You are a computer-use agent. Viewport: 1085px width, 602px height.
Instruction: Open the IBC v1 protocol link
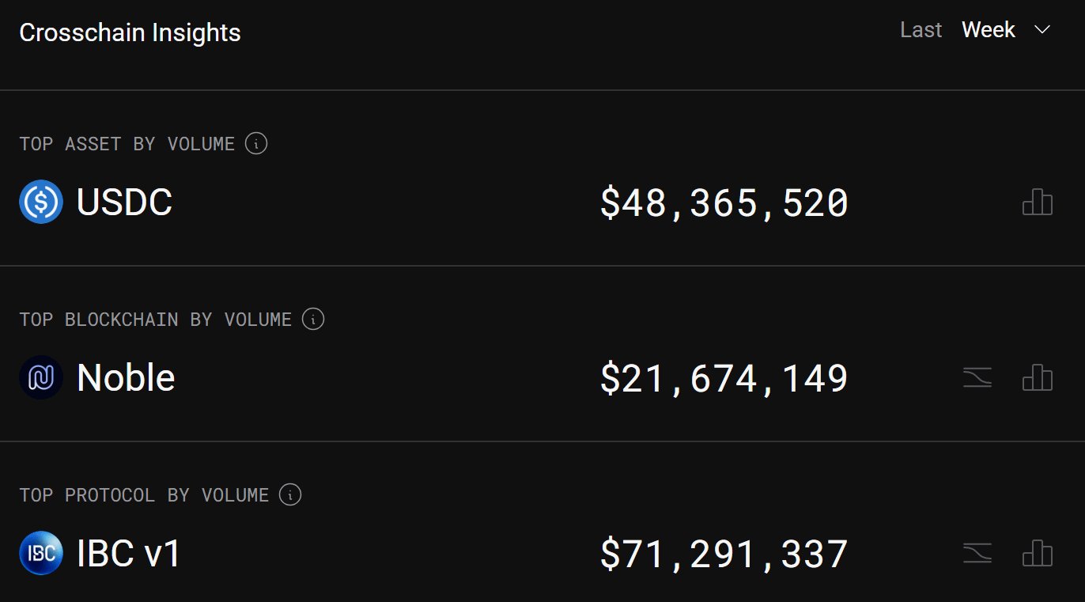129,553
